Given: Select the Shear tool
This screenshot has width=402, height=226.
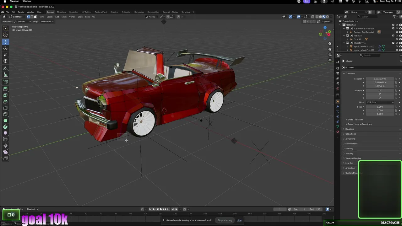Looking at the screenshot, I should tap(5, 152).
